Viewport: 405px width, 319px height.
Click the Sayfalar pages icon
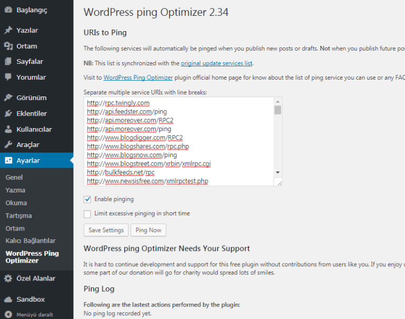(8, 62)
